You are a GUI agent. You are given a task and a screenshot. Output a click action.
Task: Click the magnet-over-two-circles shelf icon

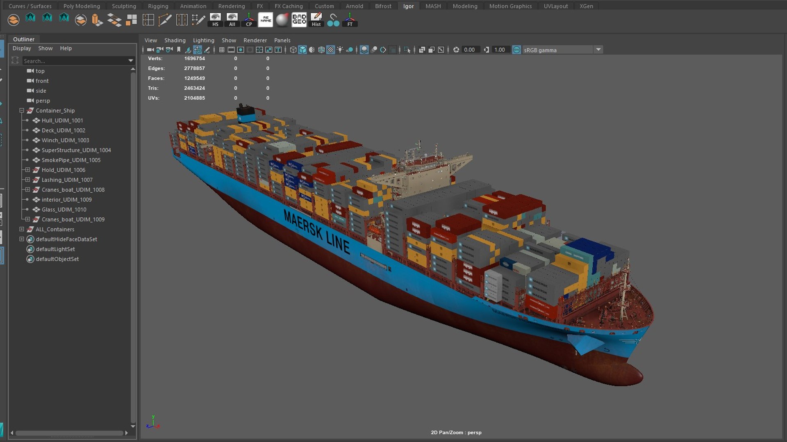point(333,20)
